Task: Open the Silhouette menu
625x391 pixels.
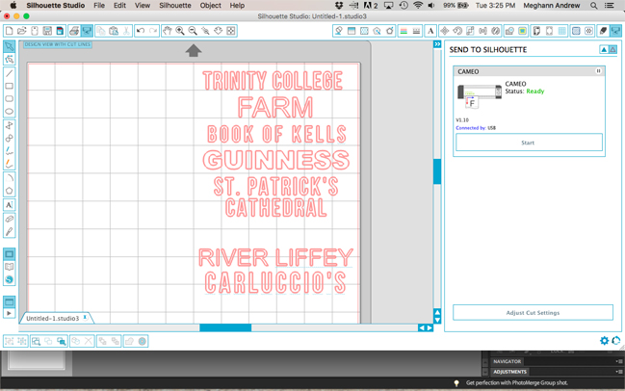Action: [x=175, y=5]
